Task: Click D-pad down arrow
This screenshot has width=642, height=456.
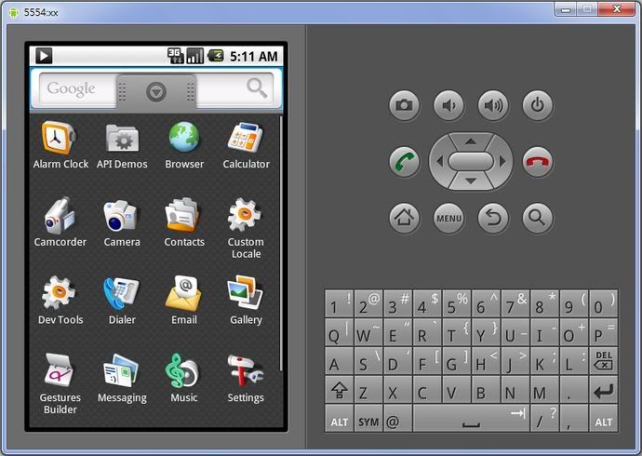Action: point(471,181)
